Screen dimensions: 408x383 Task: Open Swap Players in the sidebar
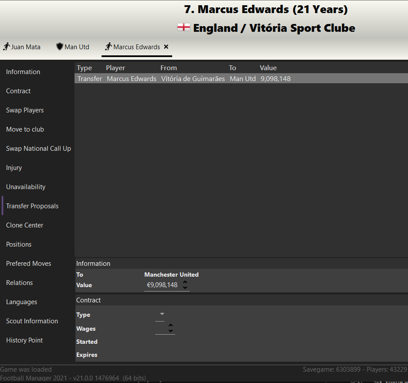[x=25, y=110]
